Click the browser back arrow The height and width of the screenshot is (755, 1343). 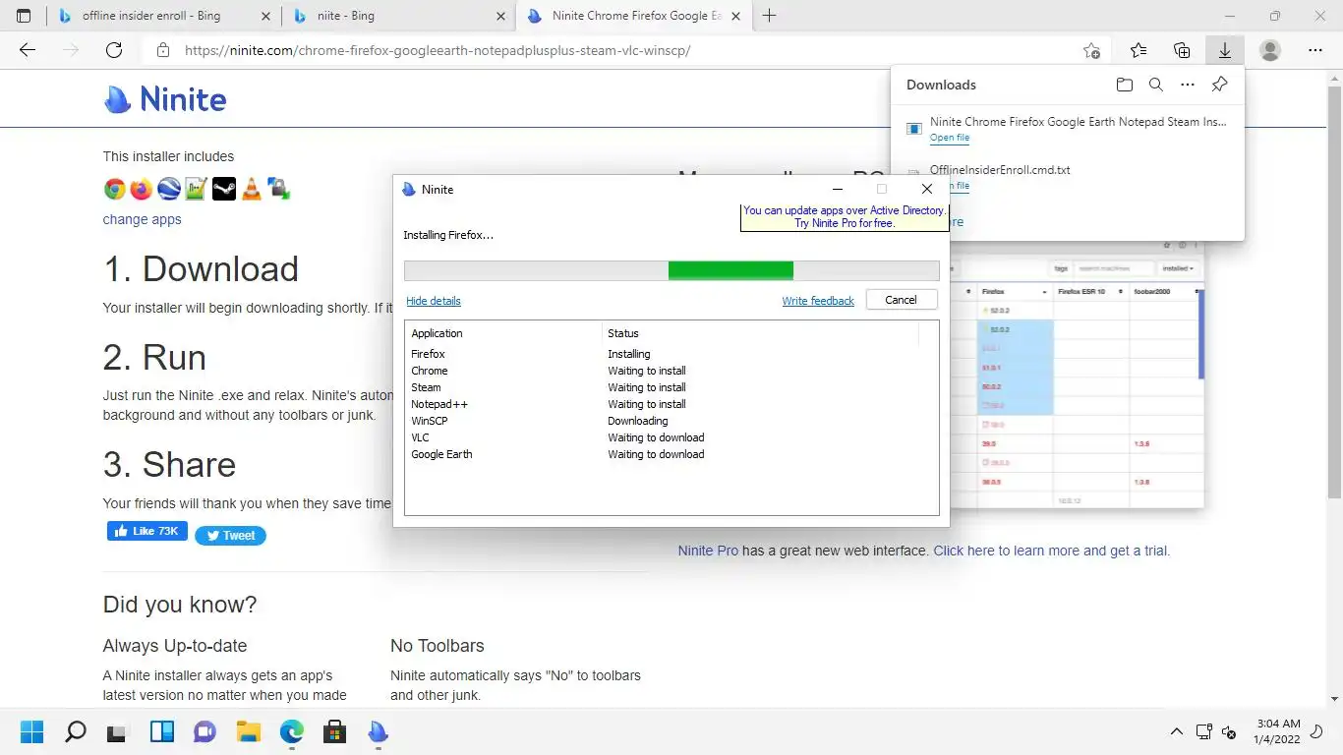click(28, 50)
